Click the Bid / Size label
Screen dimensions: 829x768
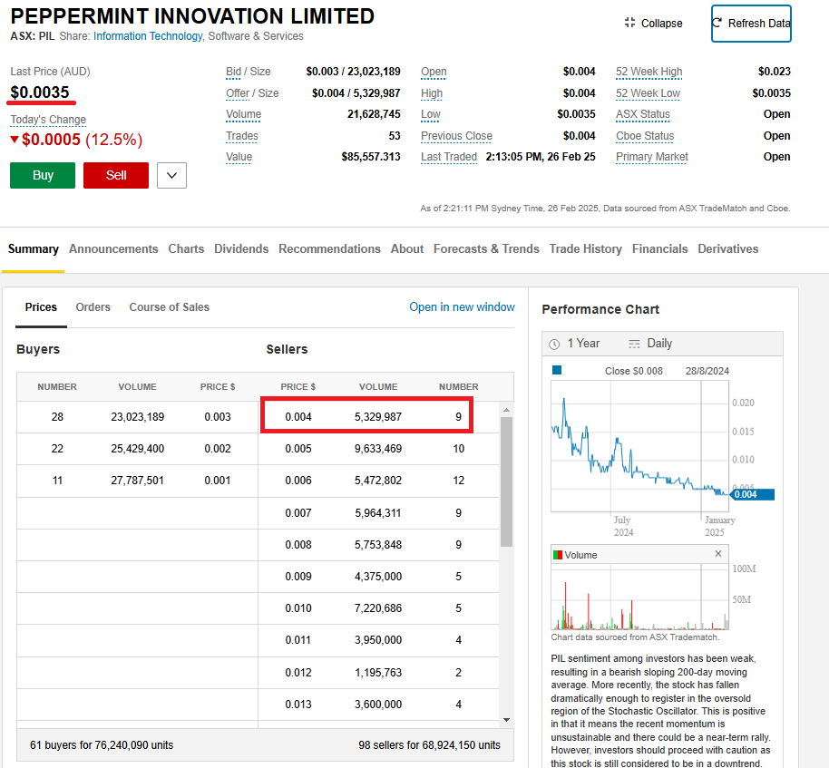(x=248, y=72)
